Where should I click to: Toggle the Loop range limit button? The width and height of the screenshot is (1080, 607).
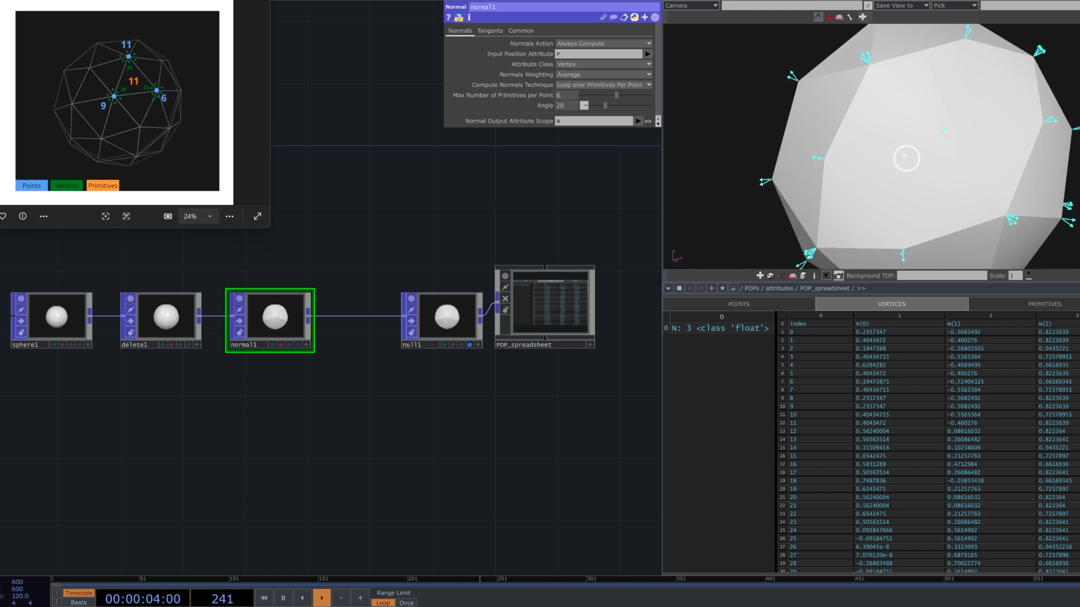382,603
